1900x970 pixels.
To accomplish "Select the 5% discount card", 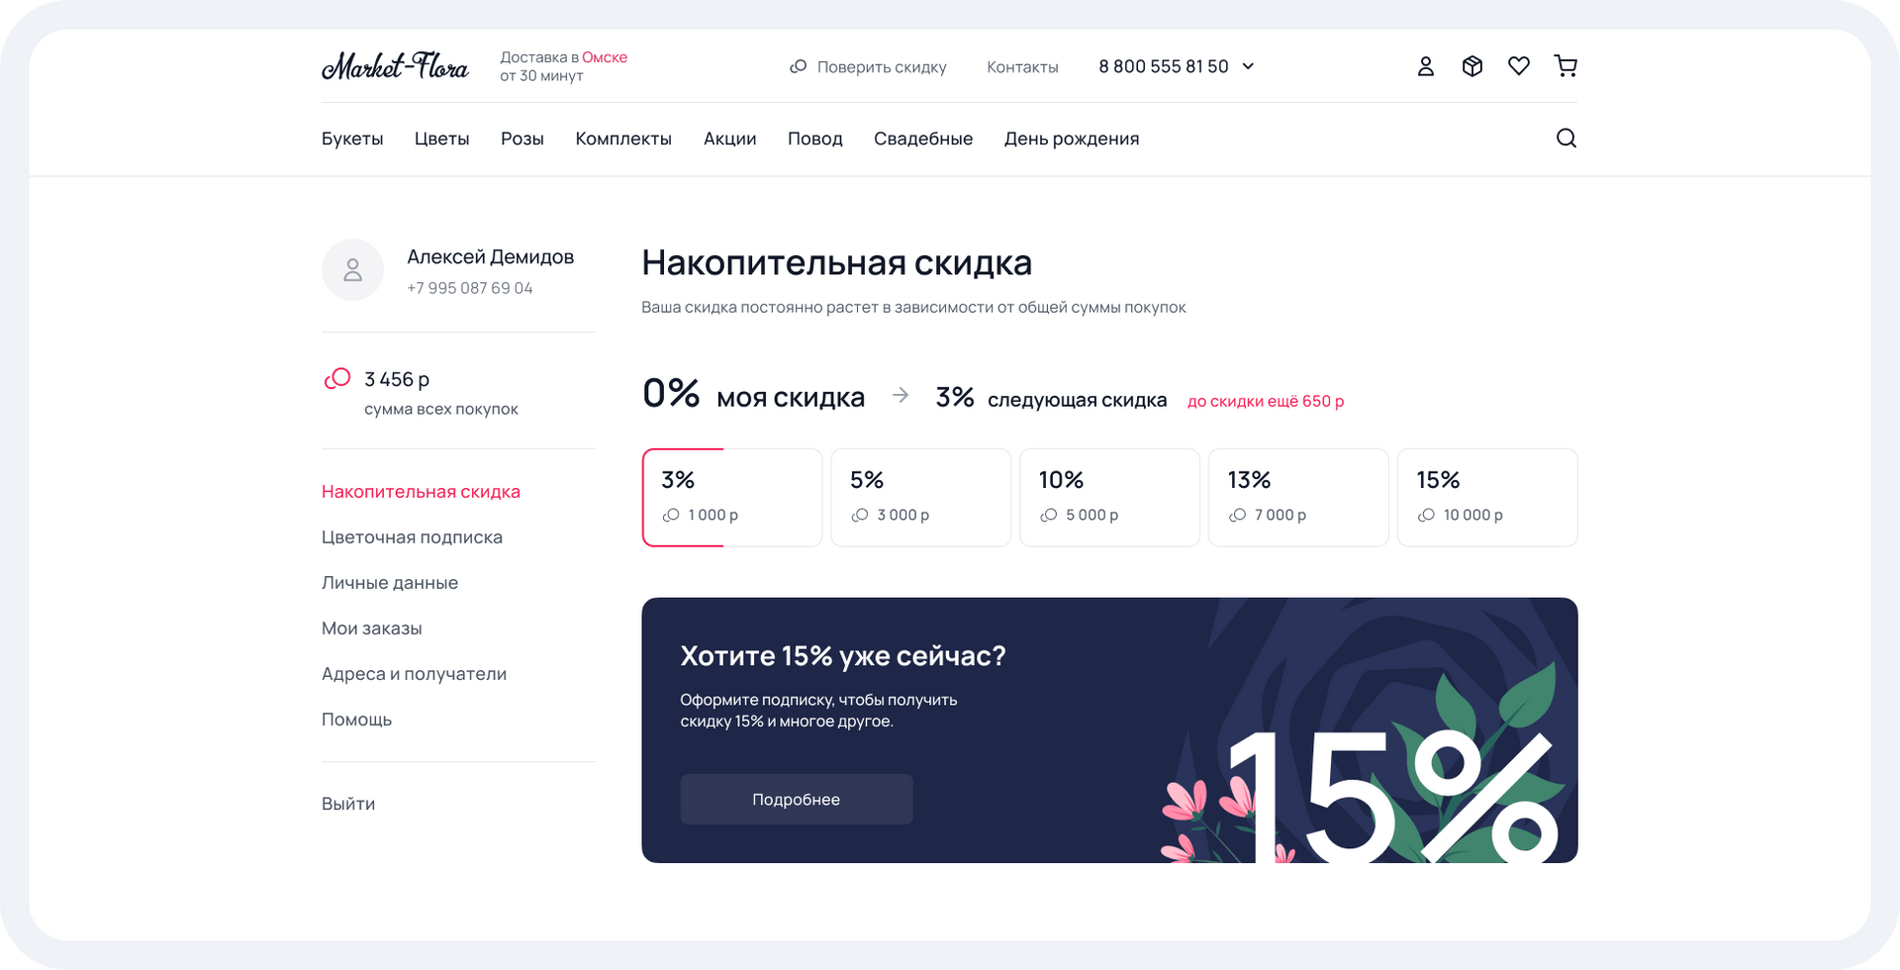I will [x=920, y=498].
